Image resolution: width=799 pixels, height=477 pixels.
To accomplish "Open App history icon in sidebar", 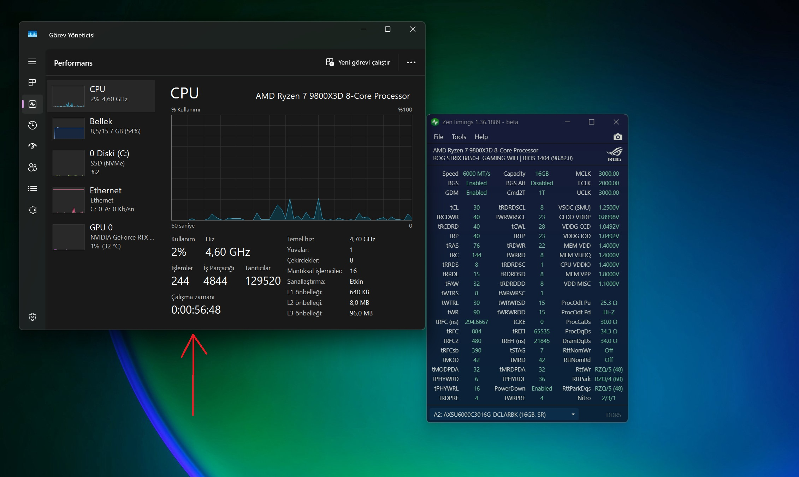I will coord(32,125).
